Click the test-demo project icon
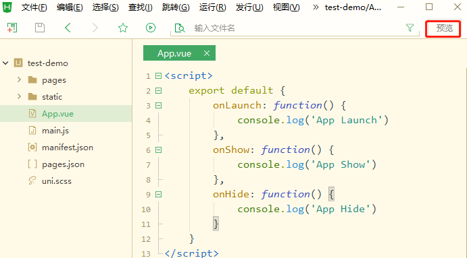The height and width of the screenshot is (258, 467). (x=18, y=63)
